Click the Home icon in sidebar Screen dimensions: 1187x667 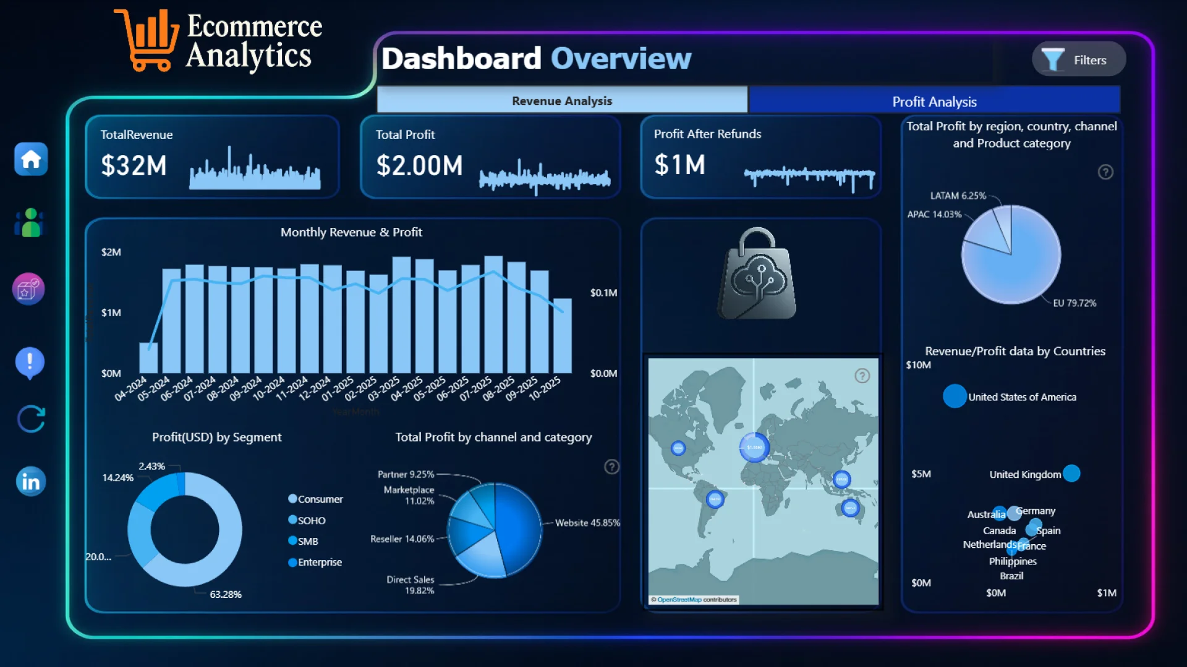(31, 159)
